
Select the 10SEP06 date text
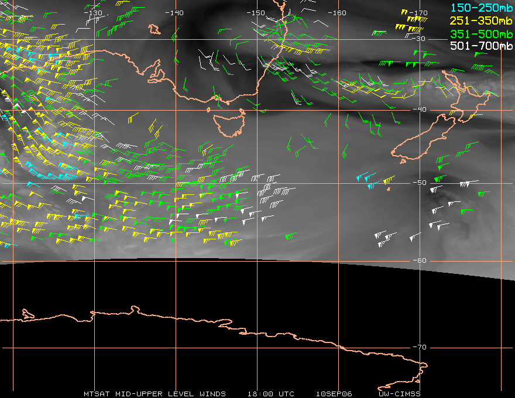point(332,393)
